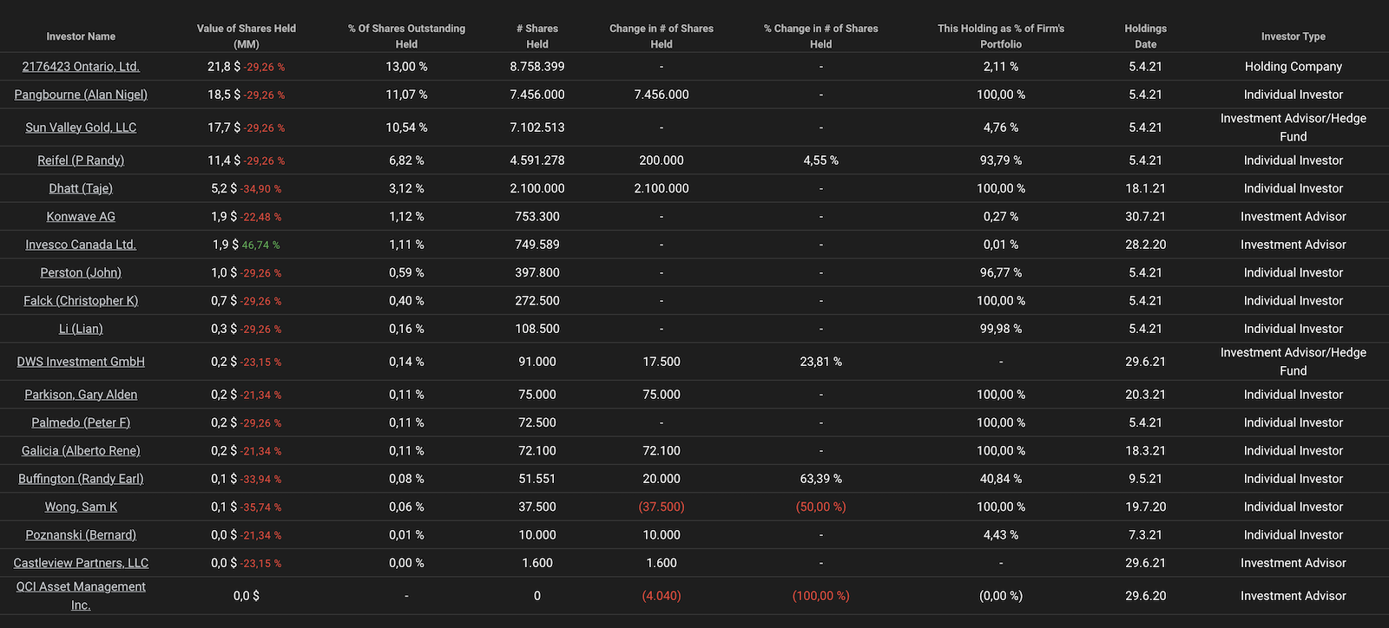Select the Wong, Sam K investor link
The width and height of the screenshot is (1389, 628).
pos(81,507)
